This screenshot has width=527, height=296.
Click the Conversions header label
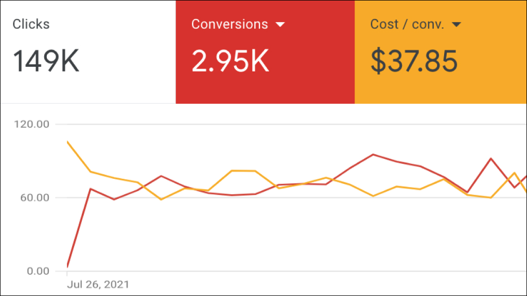tap(230, 24)
